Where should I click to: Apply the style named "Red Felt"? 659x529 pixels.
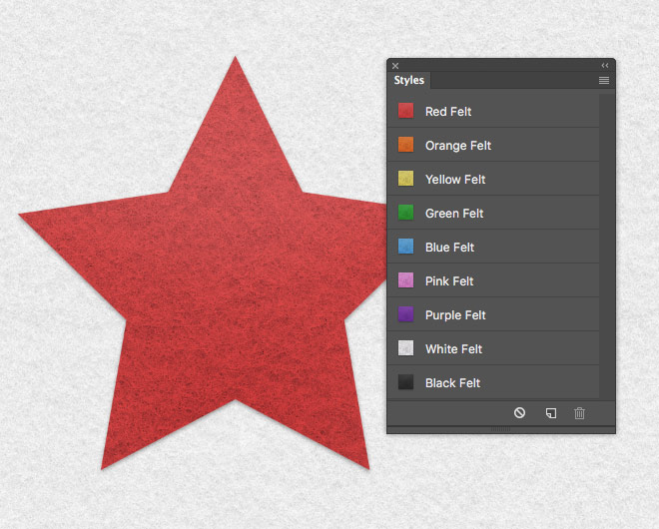pos(493,111)
